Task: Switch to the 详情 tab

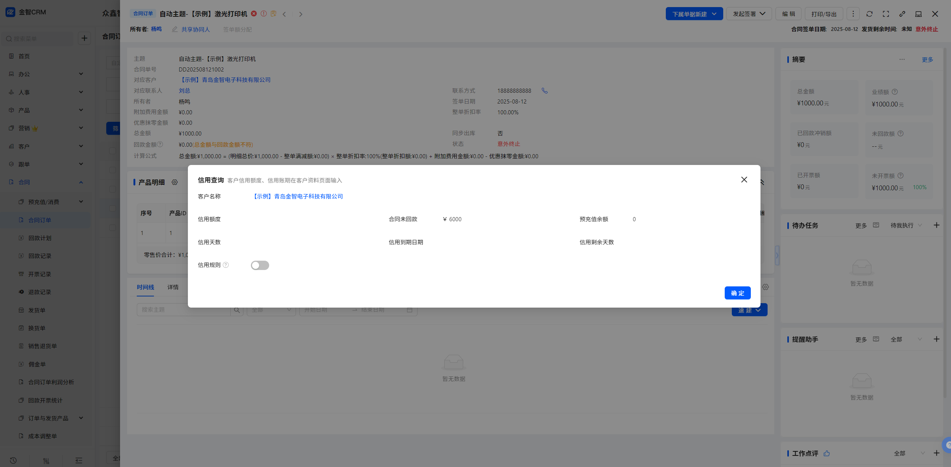Action: pyautogui.click(x=173, y=287)
